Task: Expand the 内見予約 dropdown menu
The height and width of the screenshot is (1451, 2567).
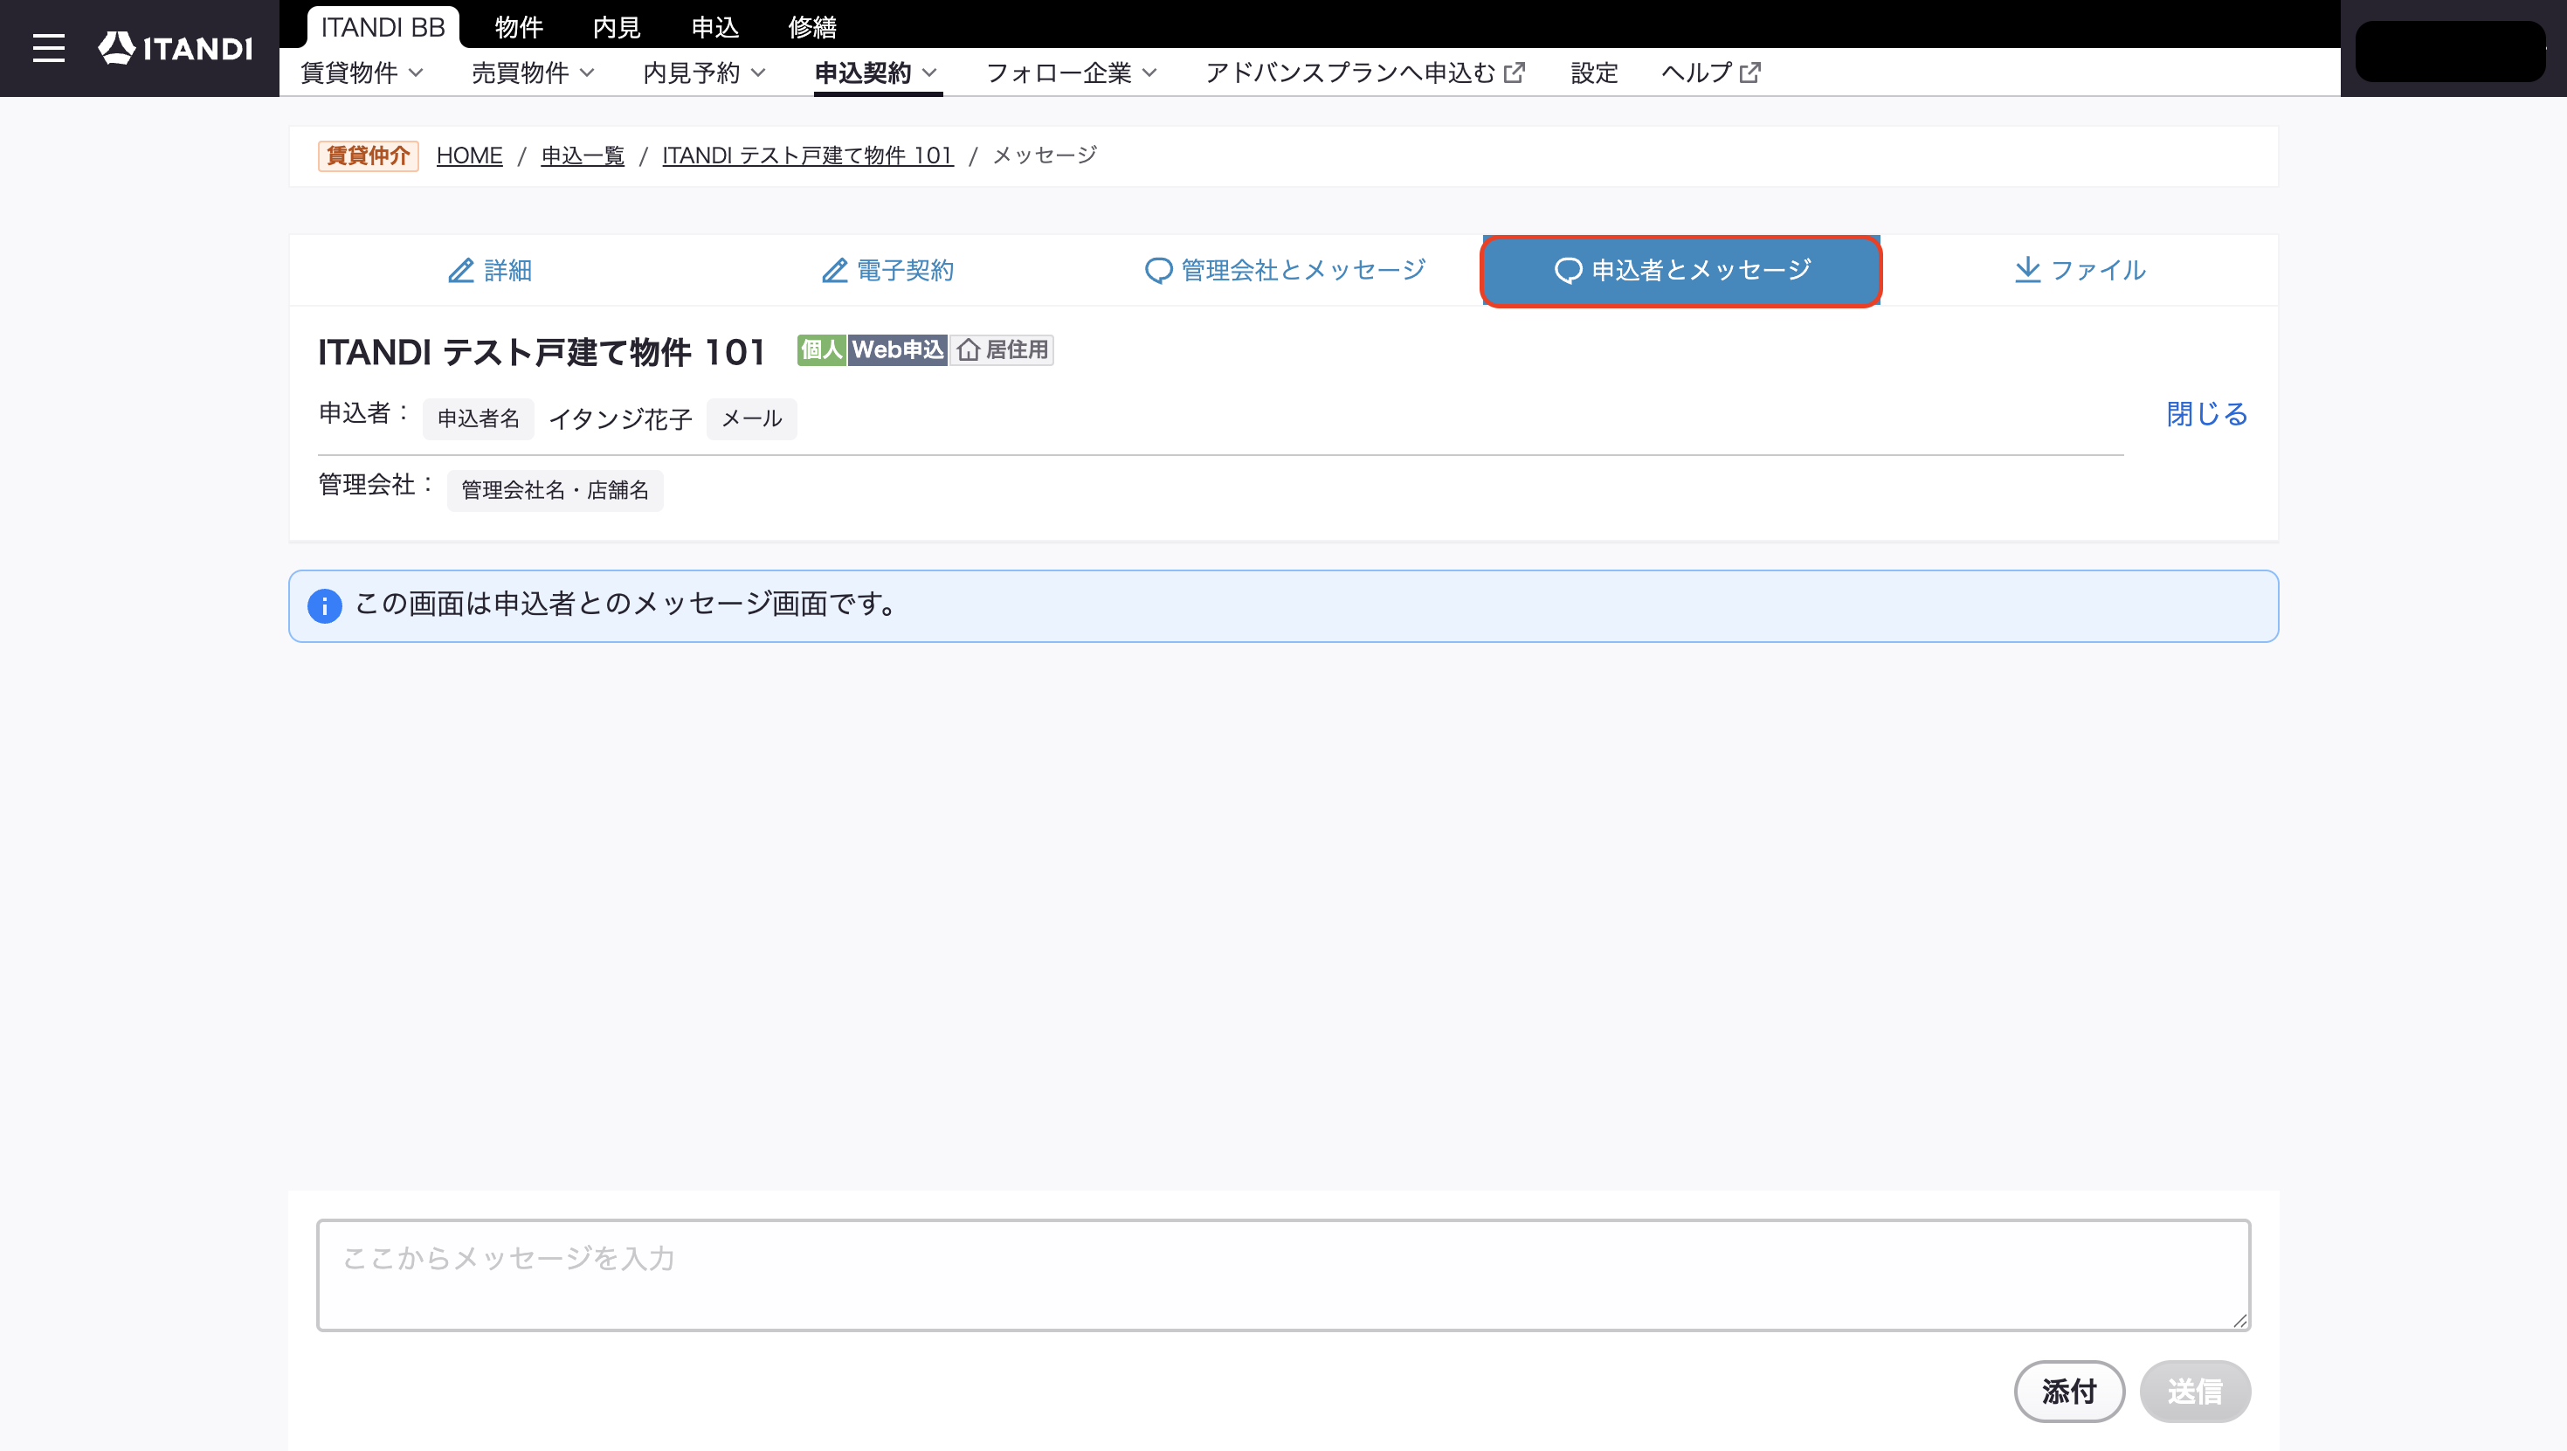Action: tap(705, 73)
